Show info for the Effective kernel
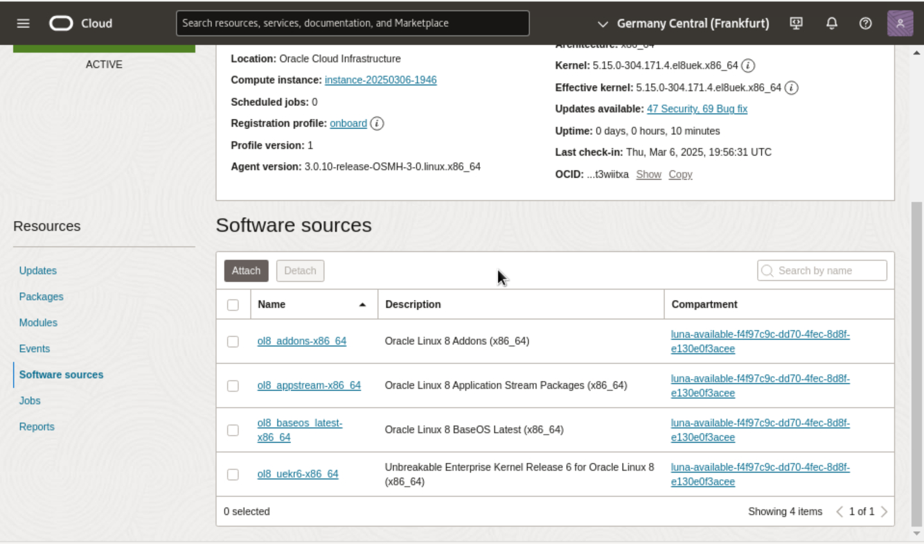 [792, 87]
